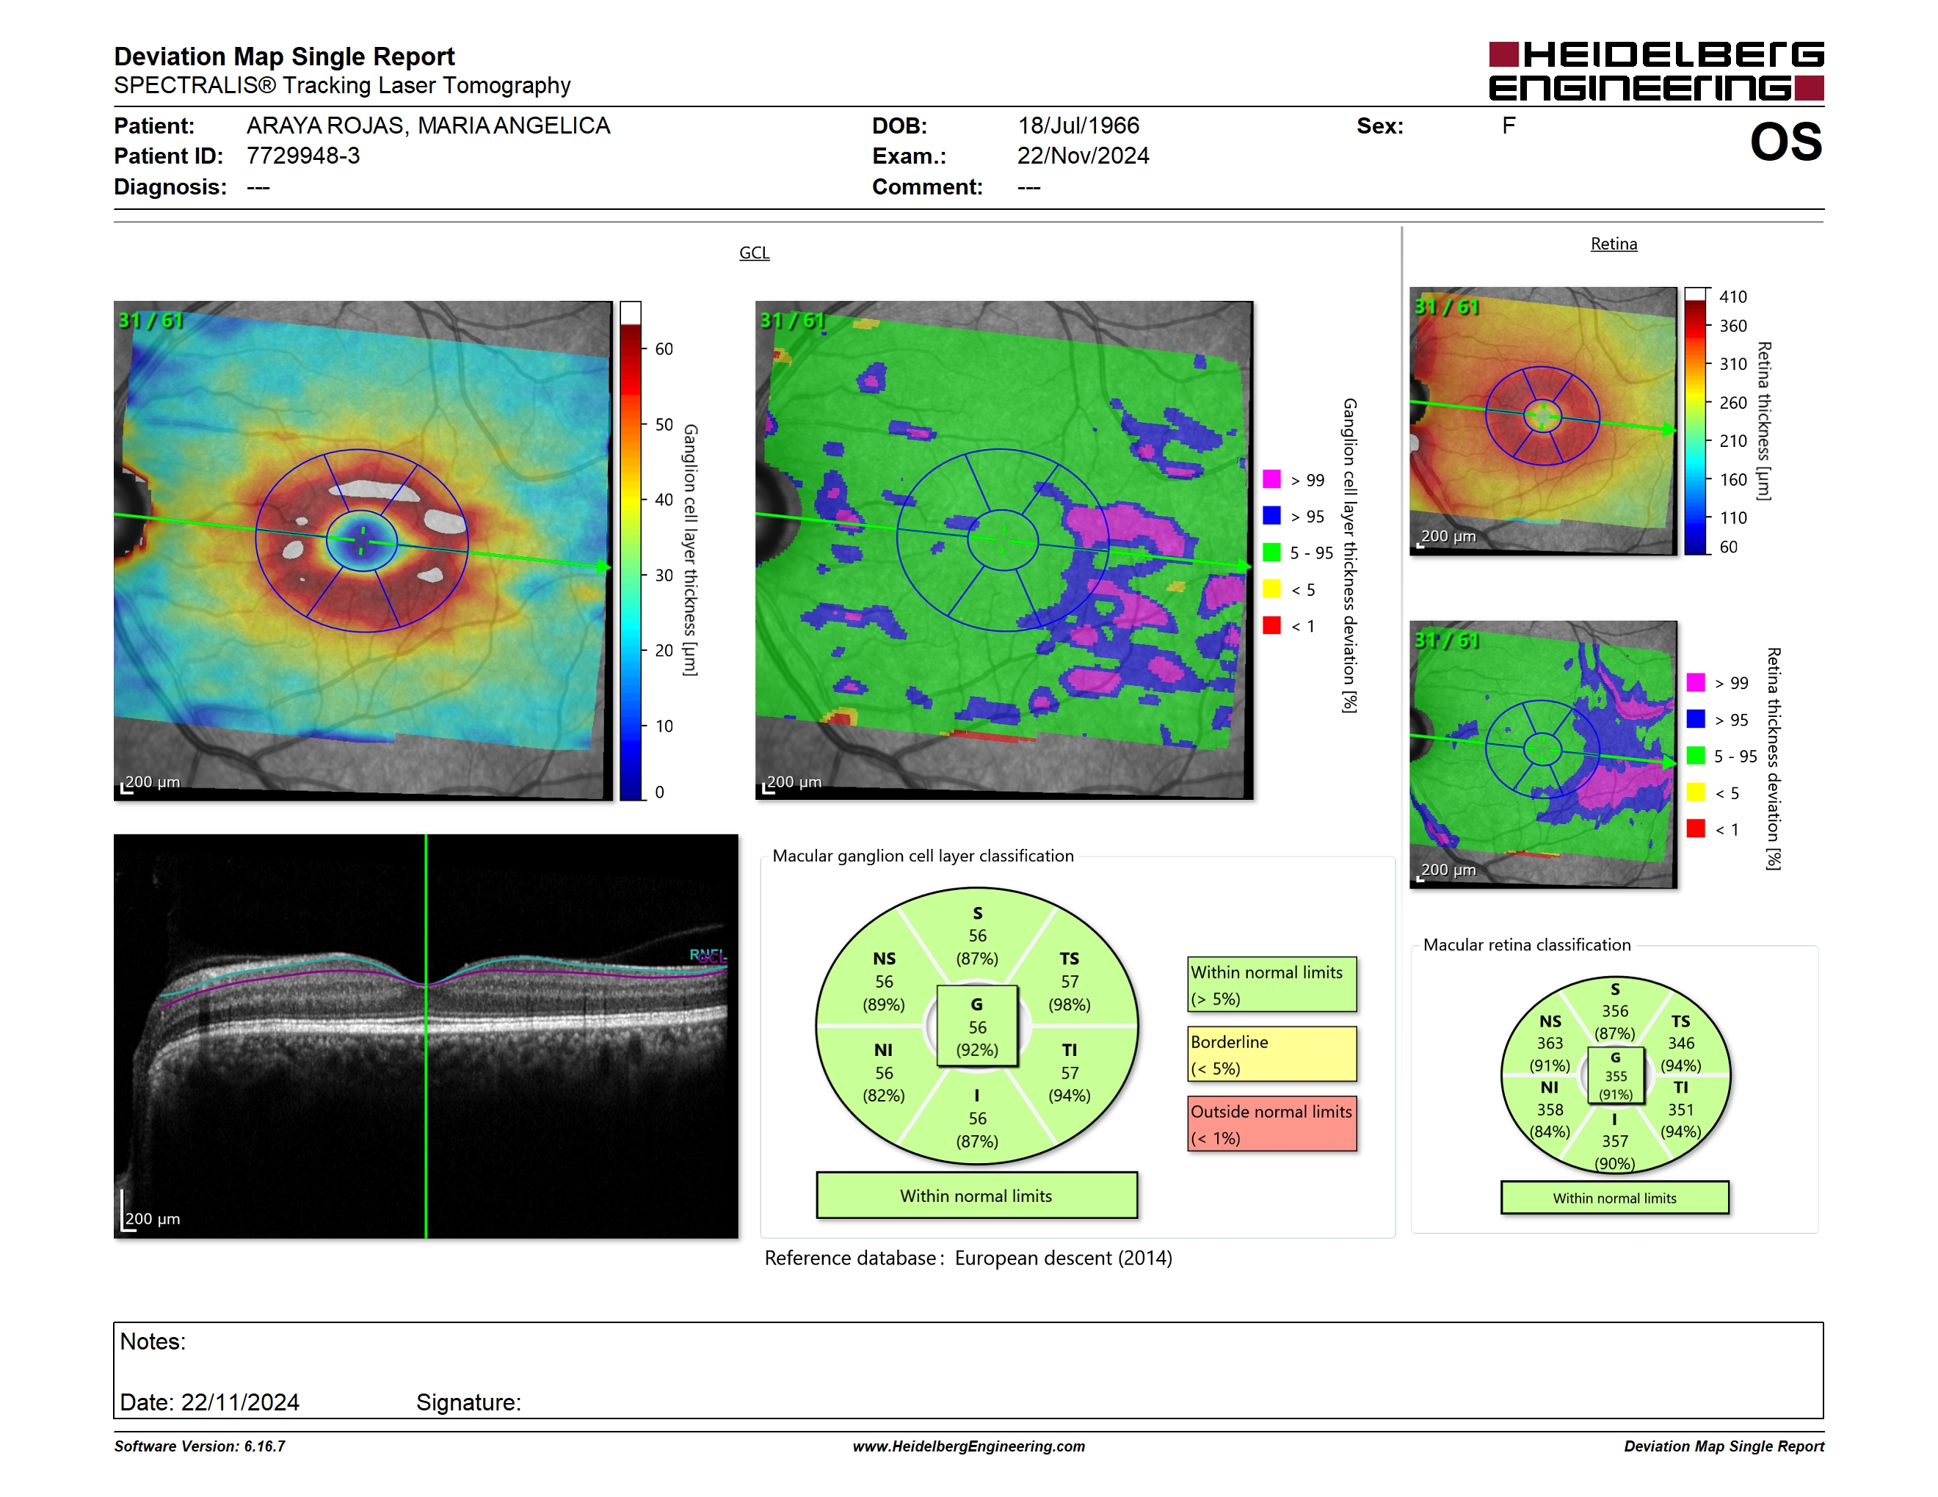Click GCL sector TI value 57 (94%)
Image resolution: width=1938 pixels, height=1497 pixels.
click(1070, 1085)
